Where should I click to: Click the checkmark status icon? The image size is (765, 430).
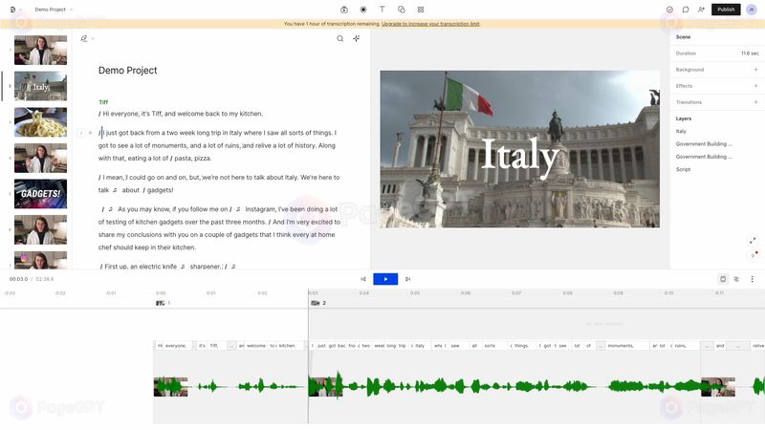point(669,10)
